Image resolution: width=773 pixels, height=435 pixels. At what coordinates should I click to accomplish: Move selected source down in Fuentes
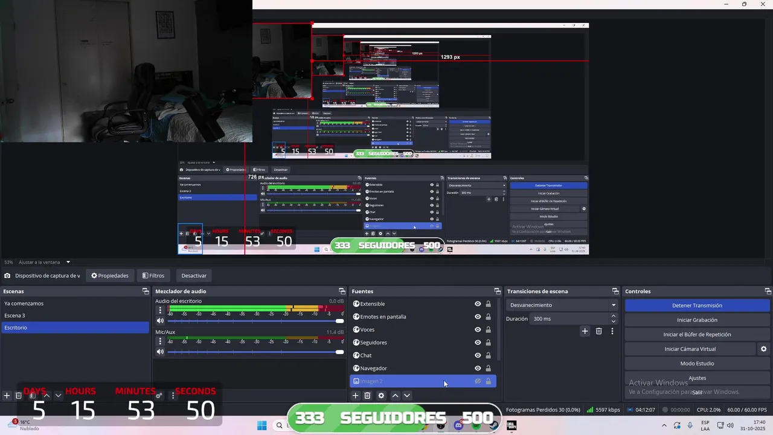pyautogui.click(x=407, y=396)
